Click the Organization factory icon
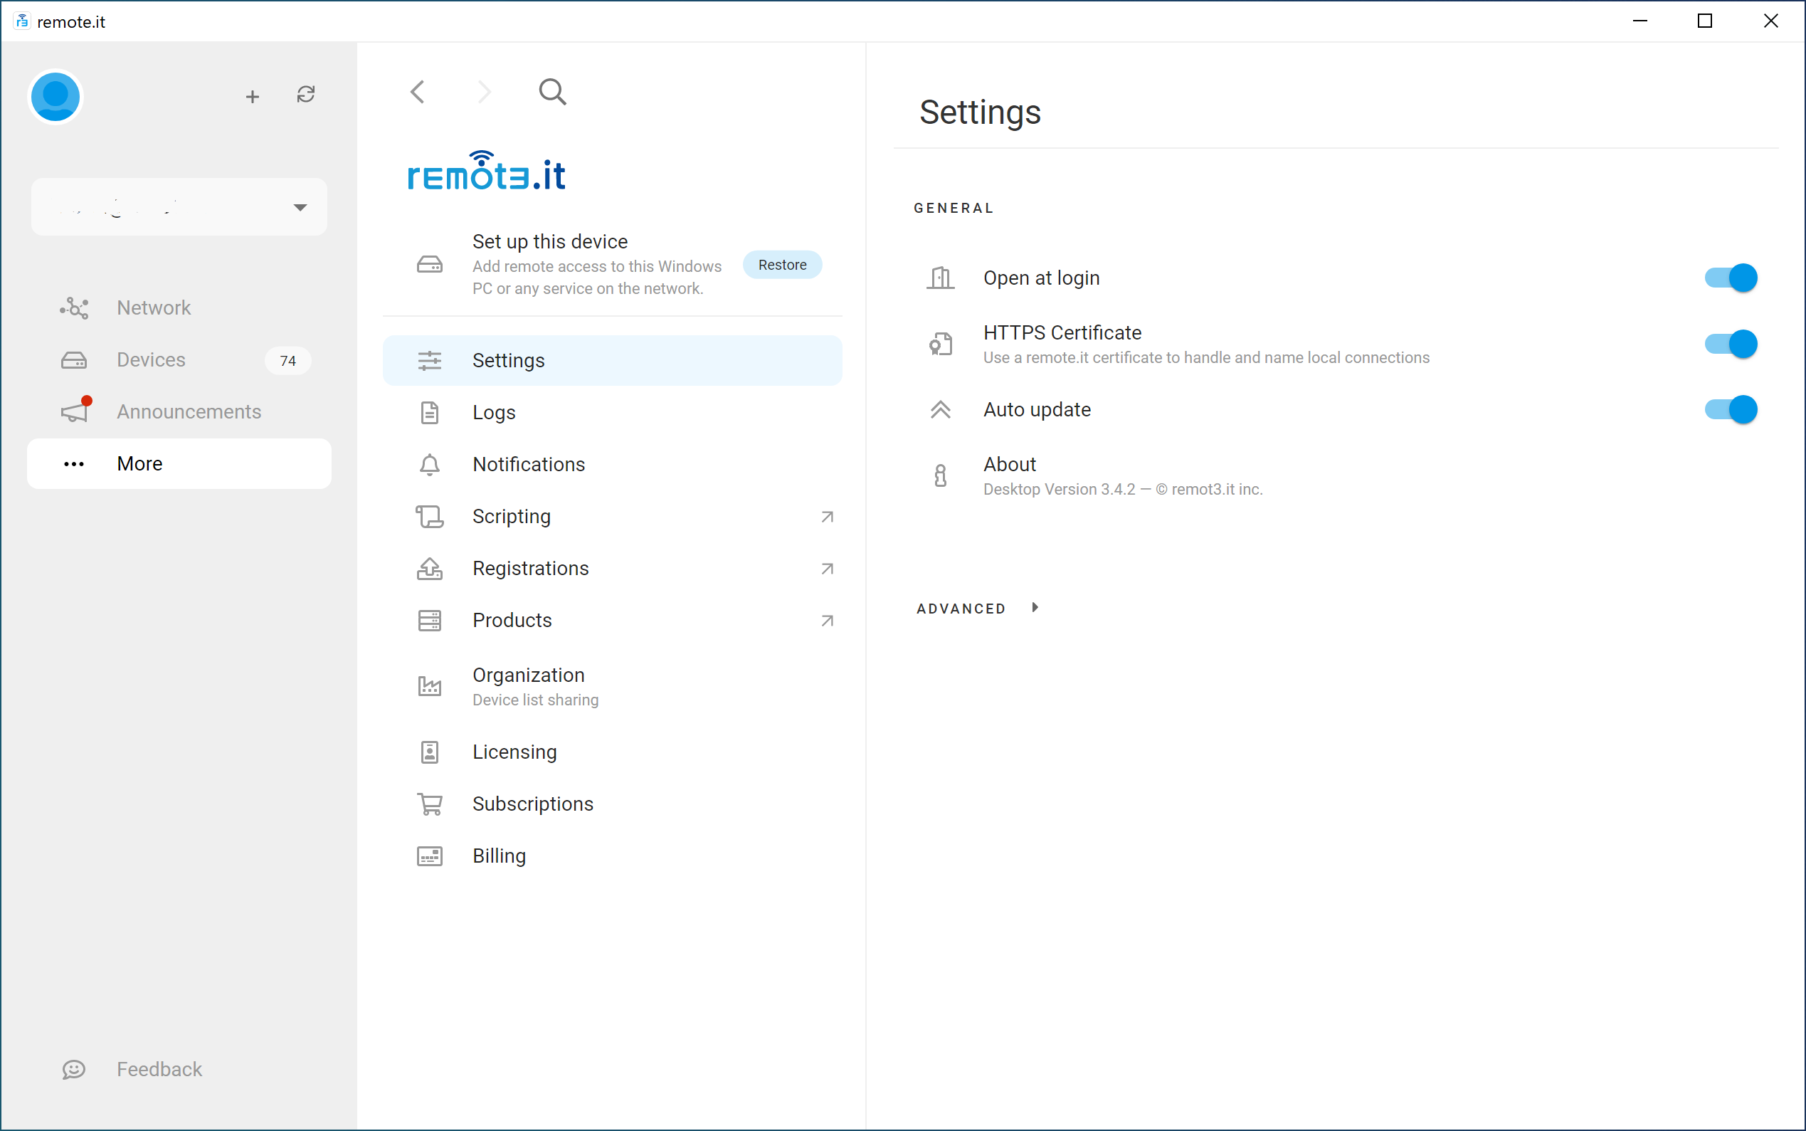1806x1131 pixels. pos(429,686)
